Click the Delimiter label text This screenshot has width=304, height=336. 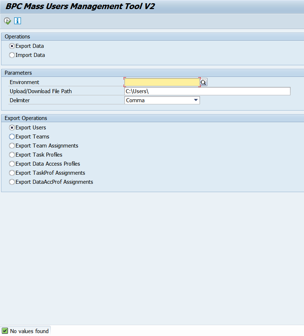point(20,100)
